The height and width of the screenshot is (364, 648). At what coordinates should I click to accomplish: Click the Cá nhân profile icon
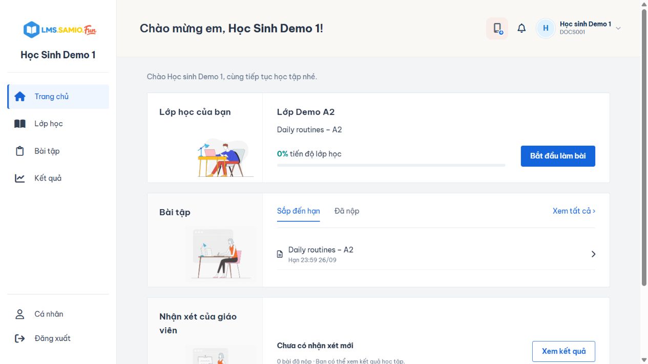20,314
